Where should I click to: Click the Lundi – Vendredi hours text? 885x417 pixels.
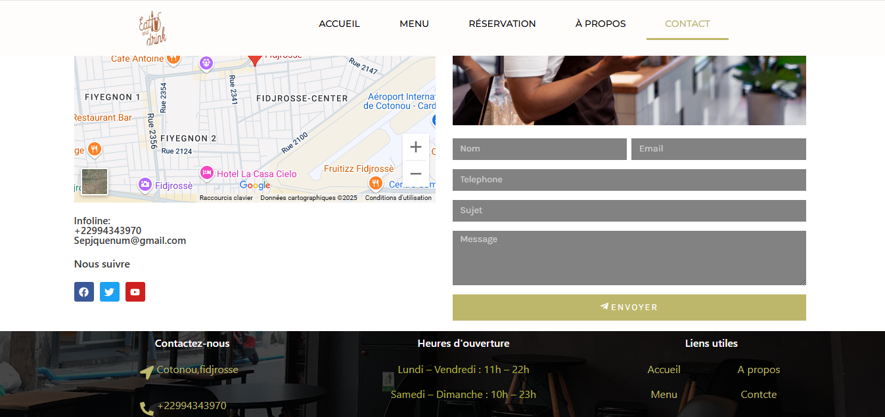(x=464, y=370)
